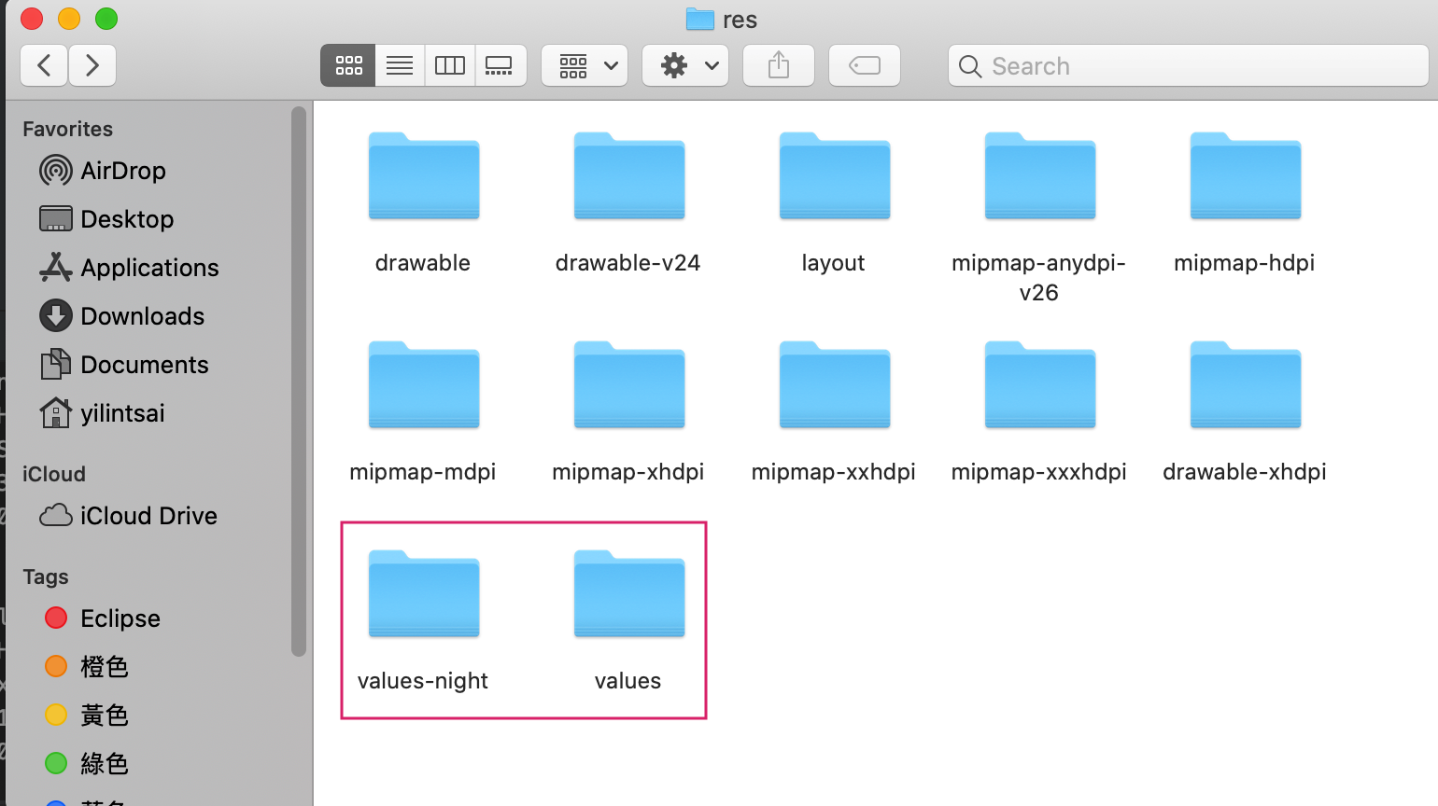1438x806 pixels.
Task: Switch to gallery view mode
Action: click(500, 65)
